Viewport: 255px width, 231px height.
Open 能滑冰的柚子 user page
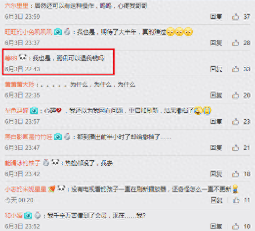pyautogui.click(x=23, y=163)
